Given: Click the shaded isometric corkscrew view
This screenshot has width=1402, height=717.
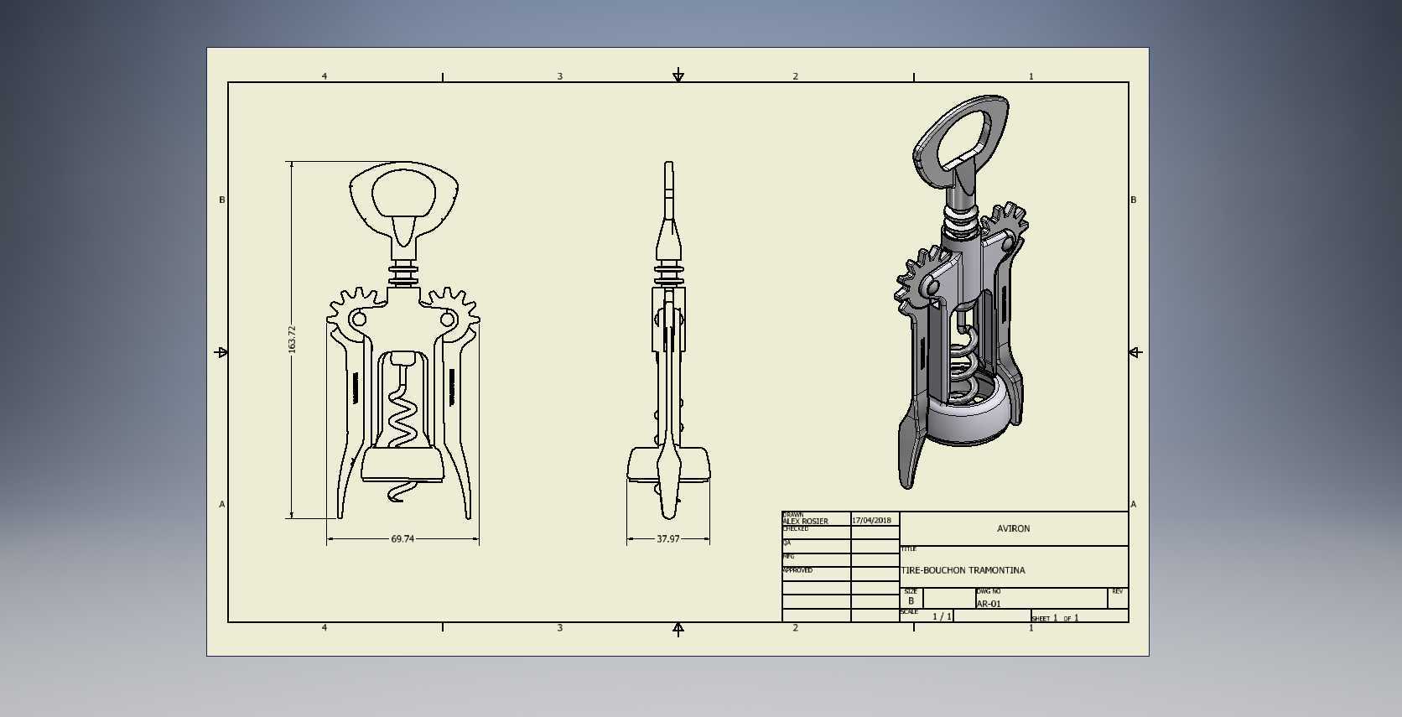Looking at the screenshot, I should pos(962,291).
